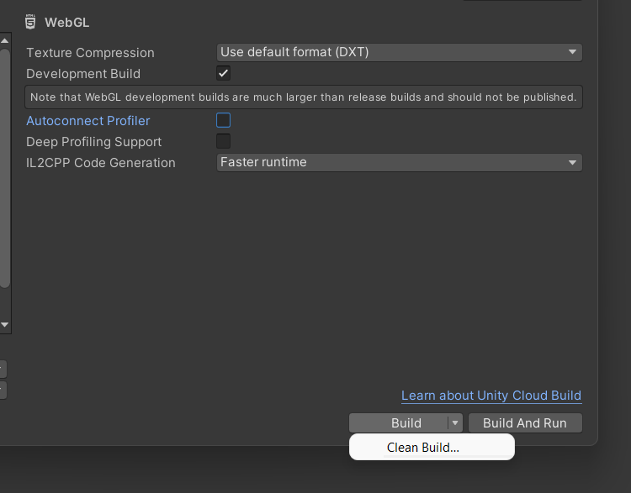
Task: Enable the Autoconnect Profiler checkbox
Action: [x=224, y=121]
